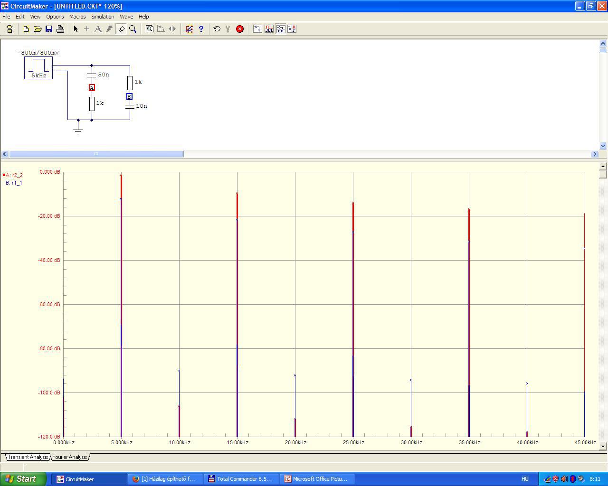This screenshot has height=486, width=608.
Task: Select the Probe tool
Action: point(121,29)
